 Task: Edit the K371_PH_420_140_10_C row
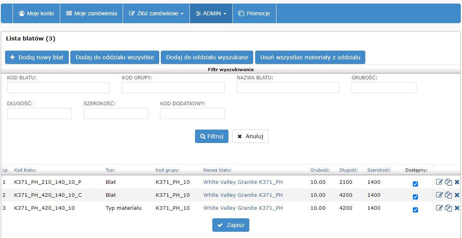click(x=439, y=195)
